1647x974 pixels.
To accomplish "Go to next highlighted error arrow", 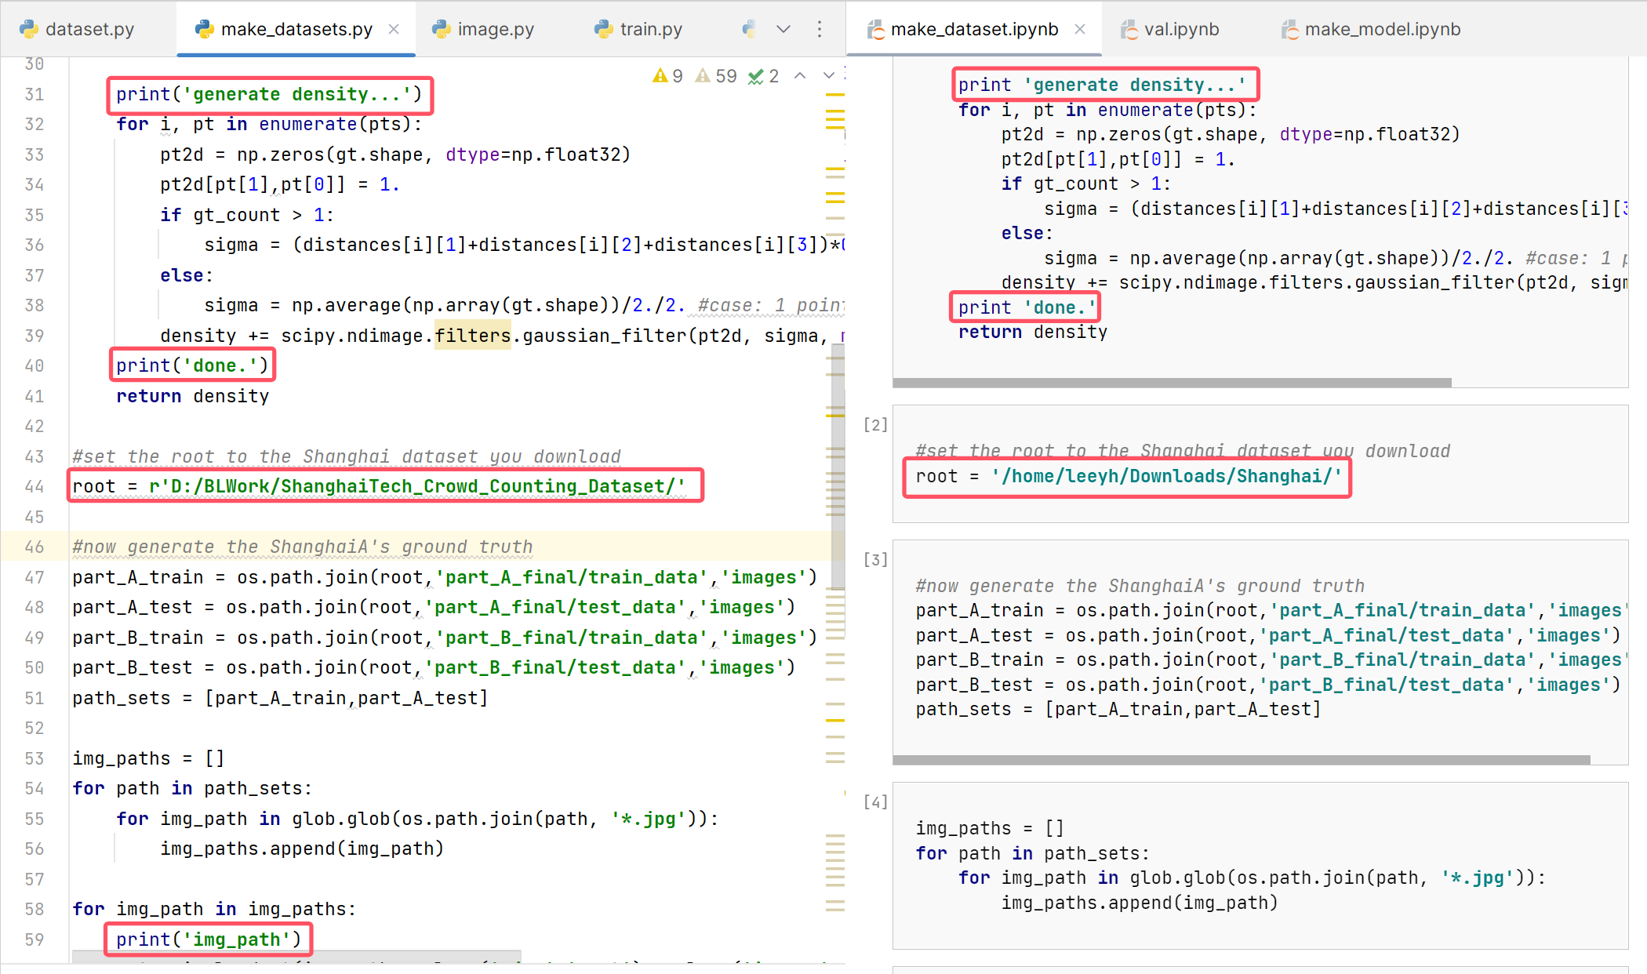I will point(828,76).
